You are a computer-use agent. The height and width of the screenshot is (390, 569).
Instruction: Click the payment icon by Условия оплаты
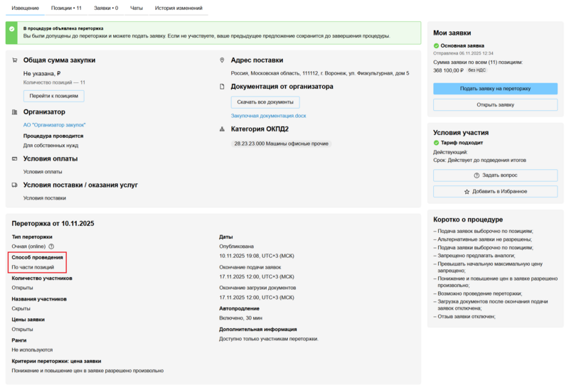pos(15,158)
